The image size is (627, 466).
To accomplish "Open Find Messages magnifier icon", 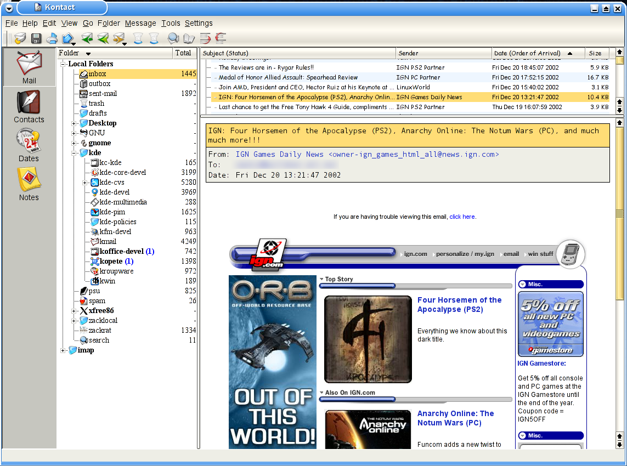I will (173, 38).
